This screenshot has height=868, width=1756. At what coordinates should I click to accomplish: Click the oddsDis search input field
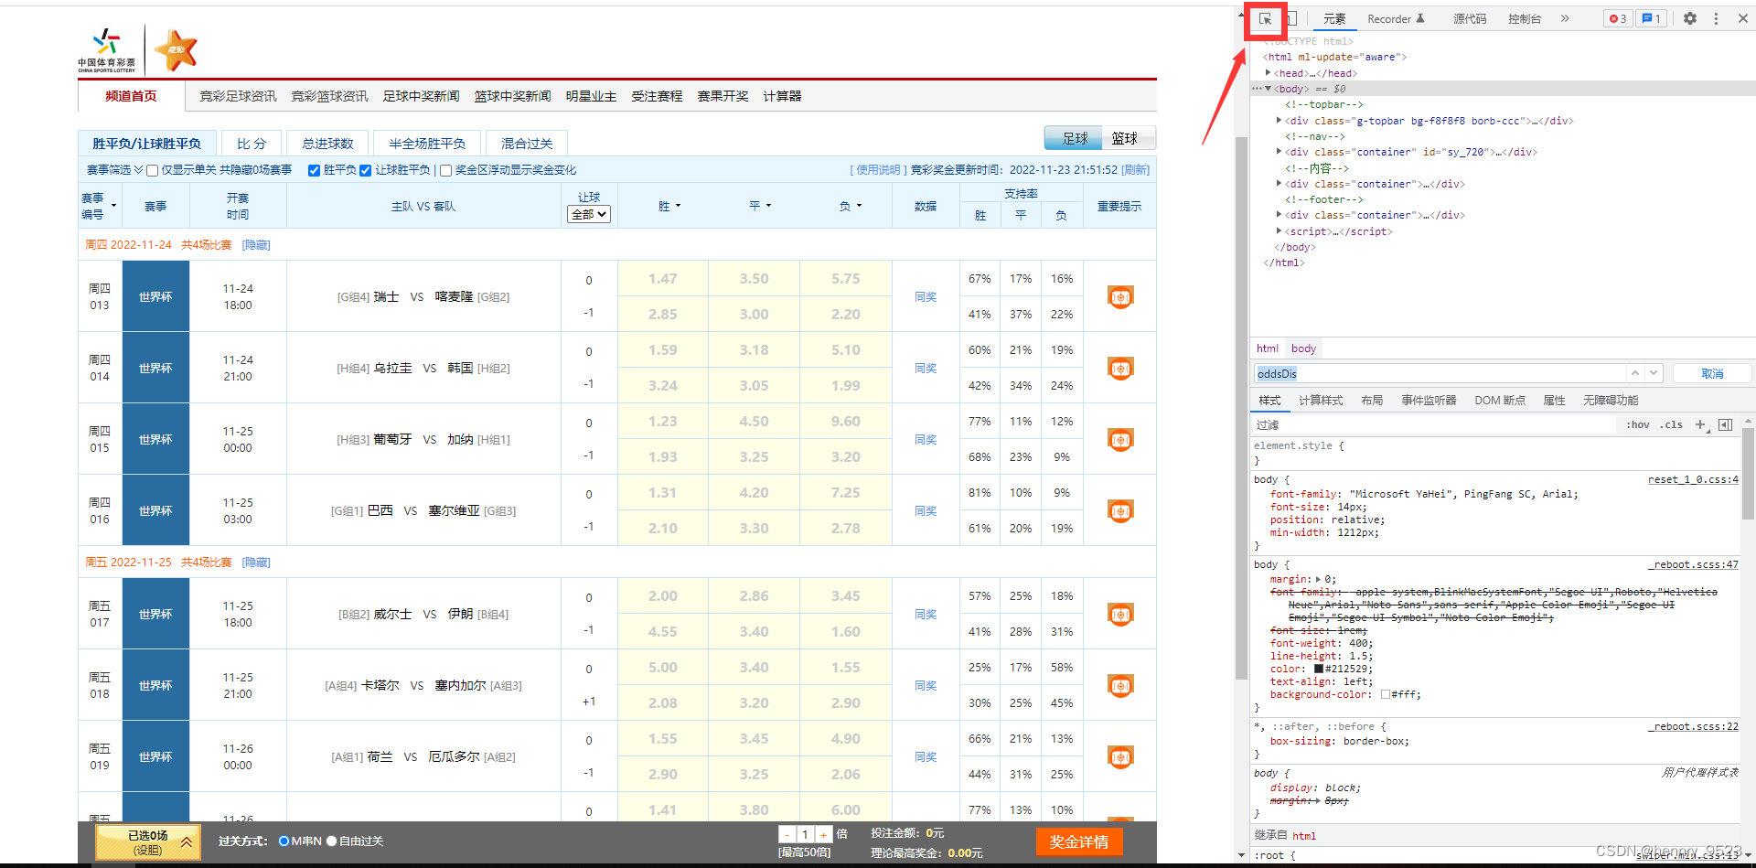1439,373
